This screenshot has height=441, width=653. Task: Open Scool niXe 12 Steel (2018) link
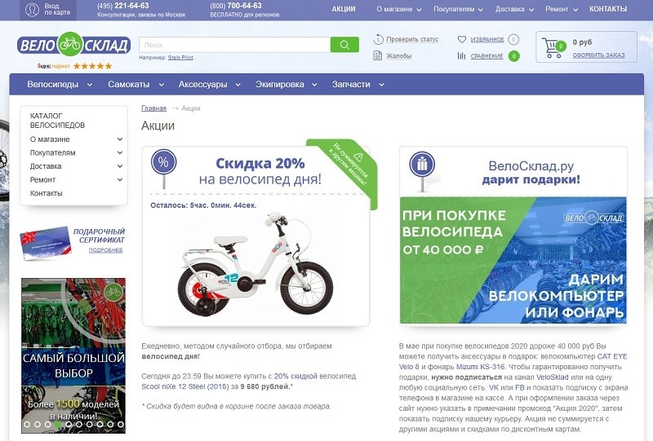[185, 386]
